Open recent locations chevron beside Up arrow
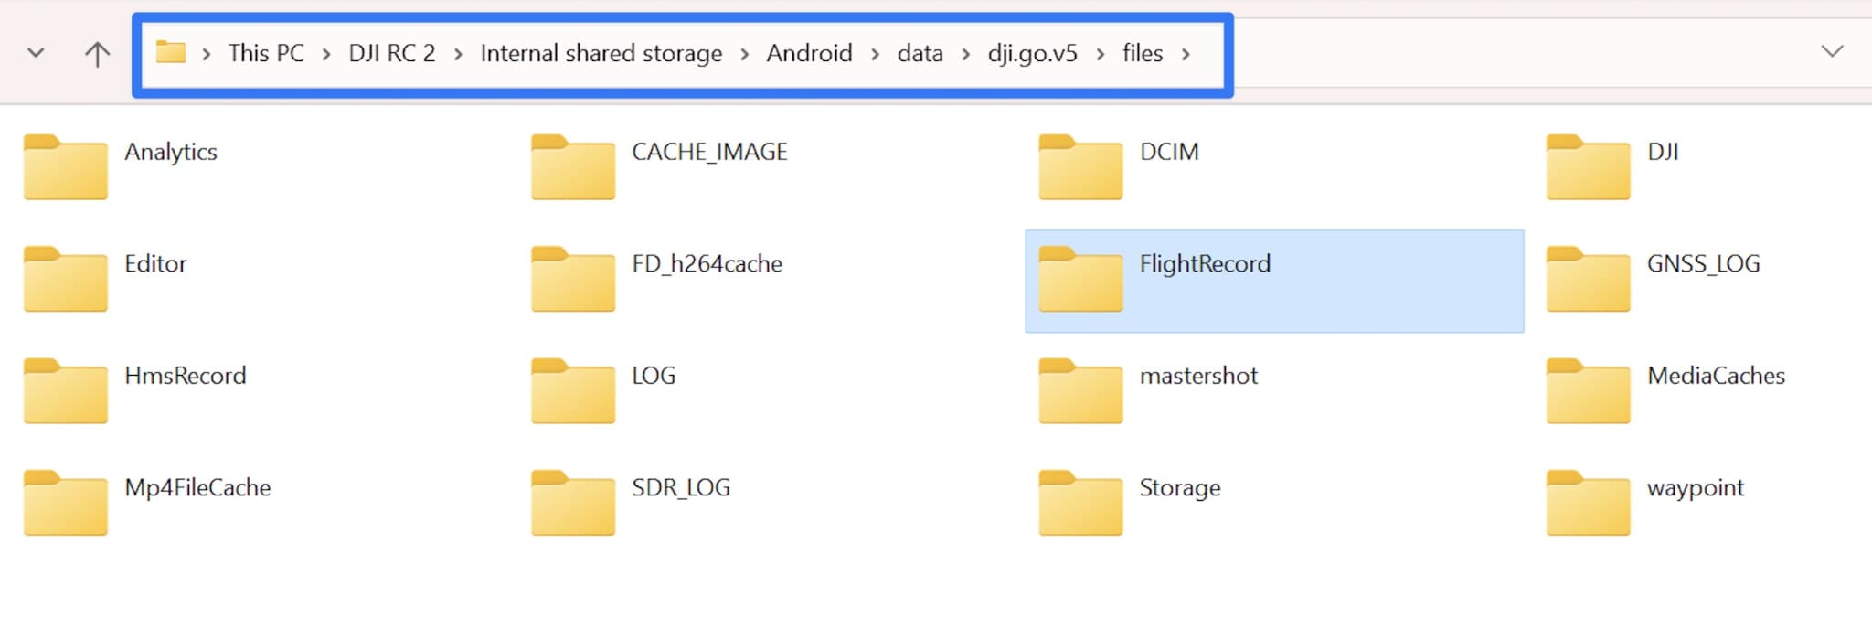This screenshot has height=639, width=1872. click(x=37, y=53)
